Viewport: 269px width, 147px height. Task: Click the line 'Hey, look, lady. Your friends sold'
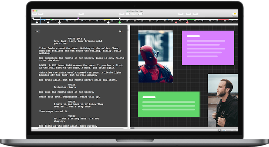(78, 41)
